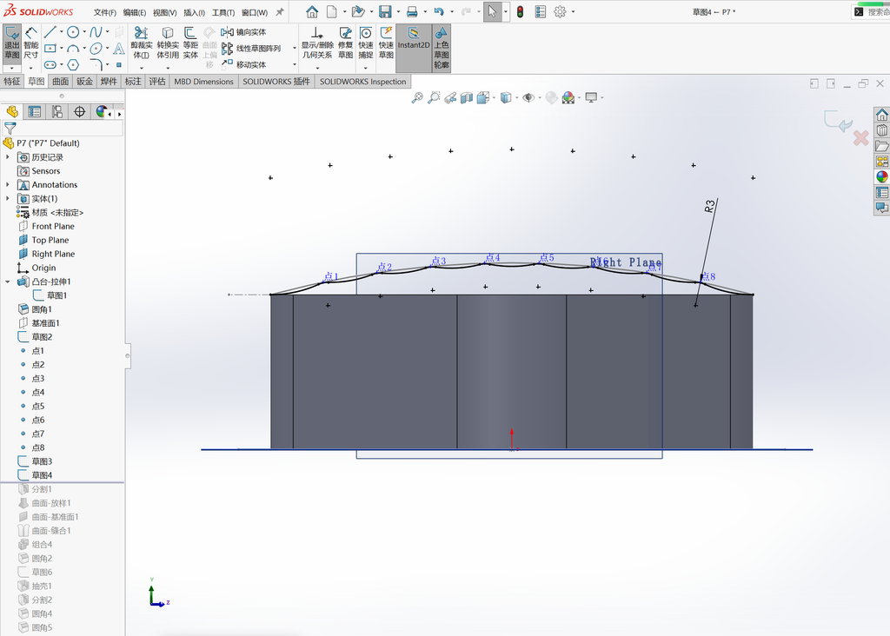Toggle Shaded Sketch Contours (上色草图轮廓)
Screen dimensions: 890x636
442,48
